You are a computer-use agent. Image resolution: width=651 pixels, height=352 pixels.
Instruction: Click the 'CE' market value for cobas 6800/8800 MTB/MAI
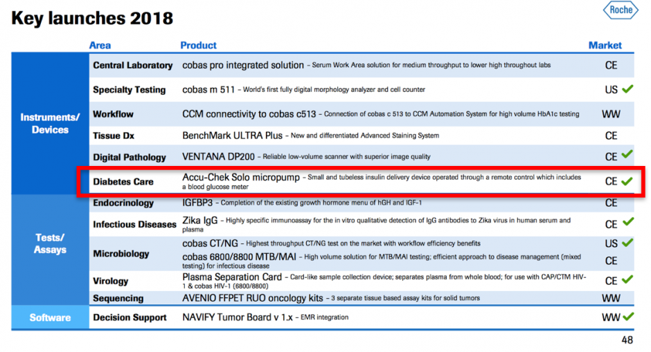pos(611,261)
